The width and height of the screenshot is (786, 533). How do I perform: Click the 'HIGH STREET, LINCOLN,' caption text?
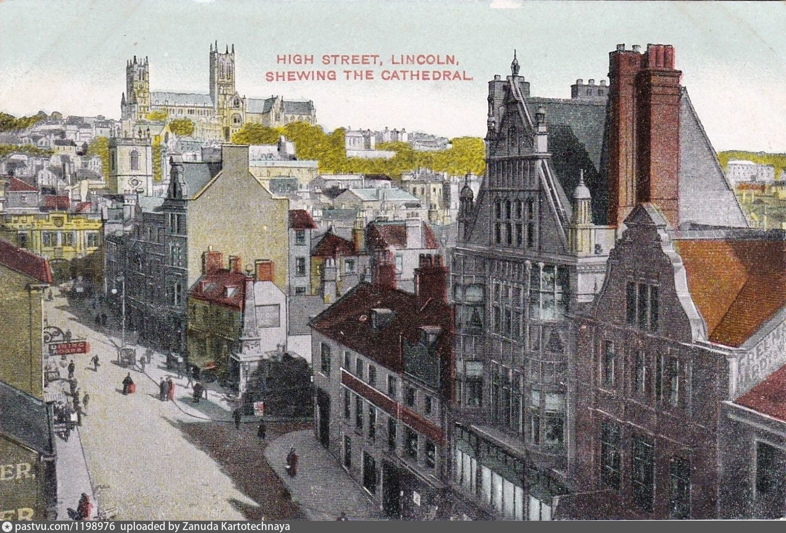[x=367, y=60]
